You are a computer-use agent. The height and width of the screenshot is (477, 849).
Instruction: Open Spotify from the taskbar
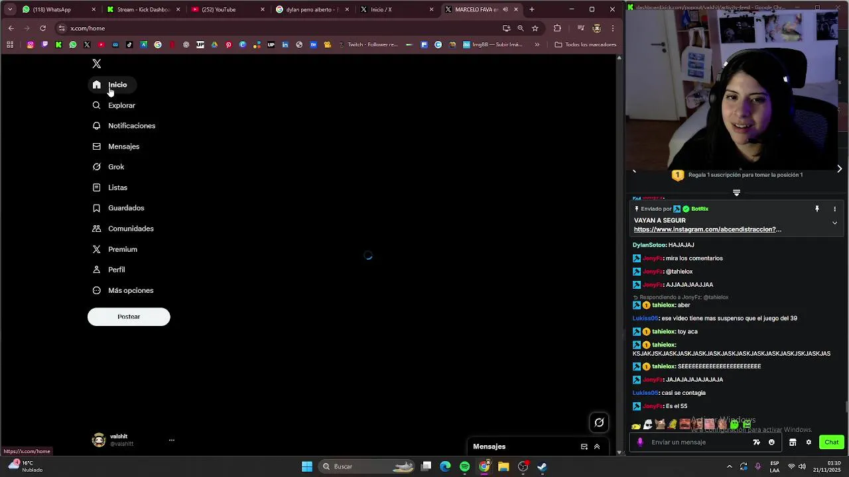tap(465, 466)
